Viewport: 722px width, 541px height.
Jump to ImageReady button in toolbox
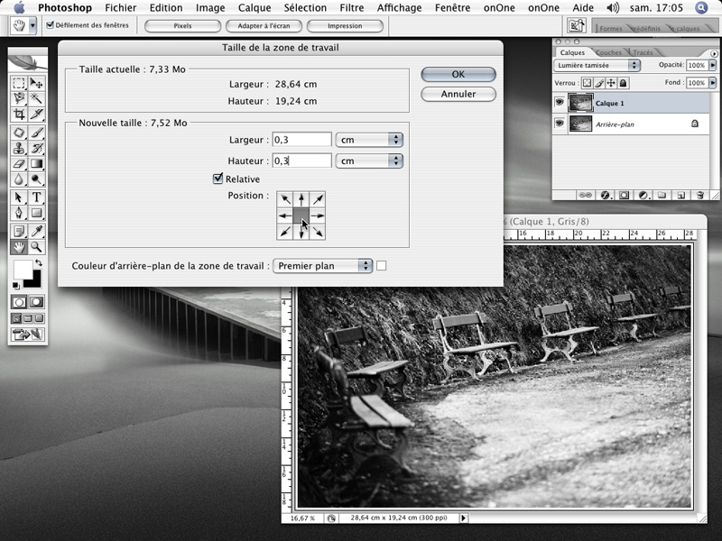(x=28, y=335)
